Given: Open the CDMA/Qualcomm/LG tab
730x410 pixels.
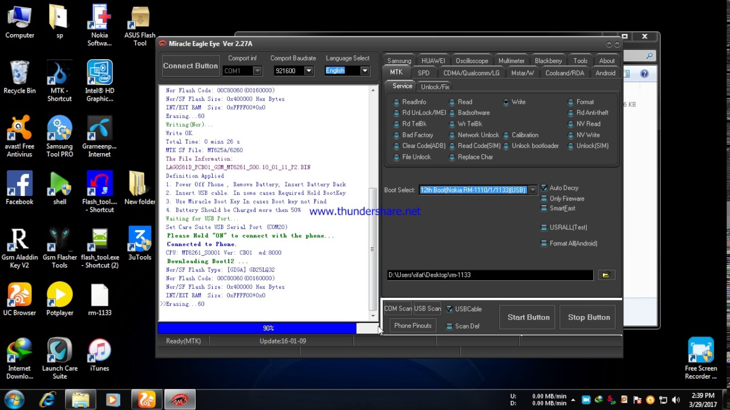Looking at the screenshot, I should coord(471,73).
